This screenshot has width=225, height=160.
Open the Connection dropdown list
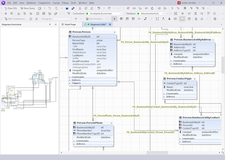point(121,14)
